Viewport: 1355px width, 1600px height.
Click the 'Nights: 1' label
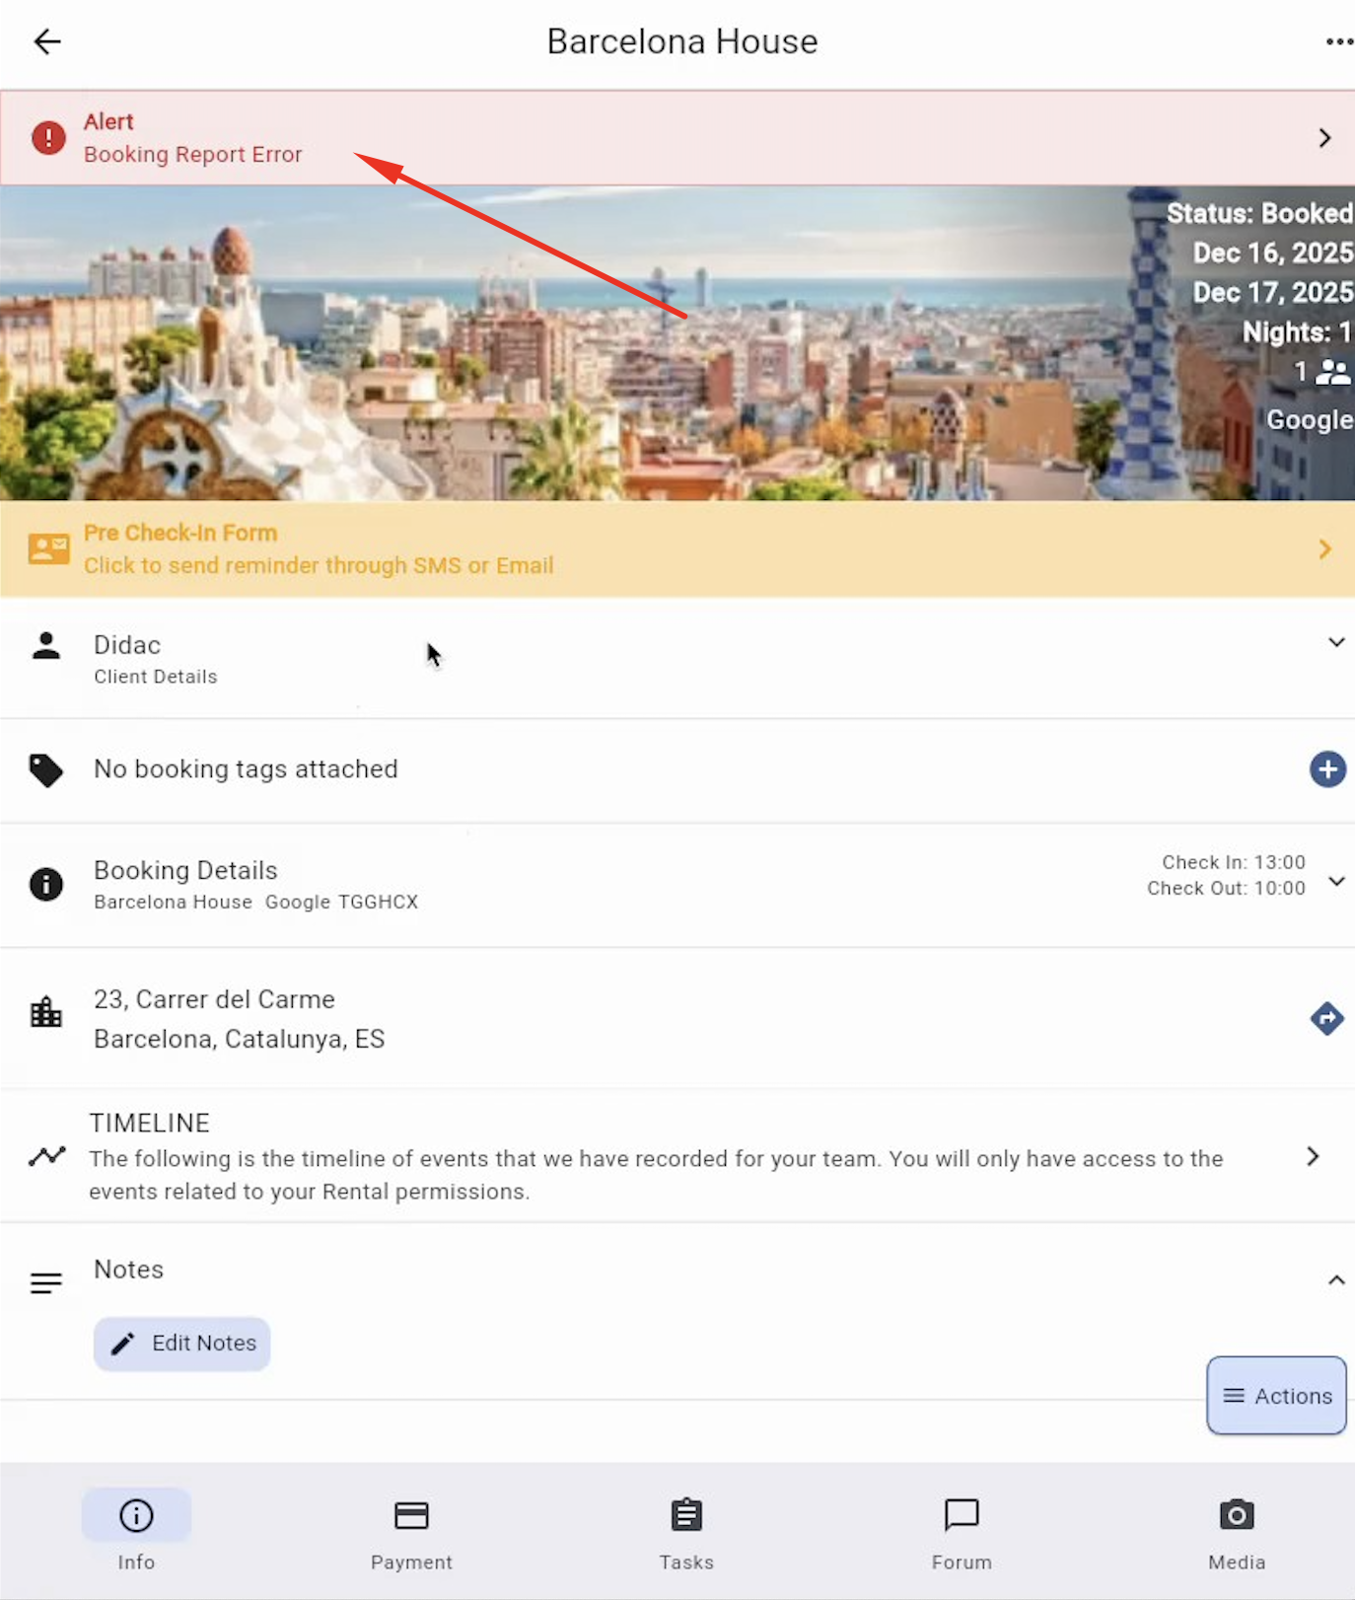click(1297, 332)
